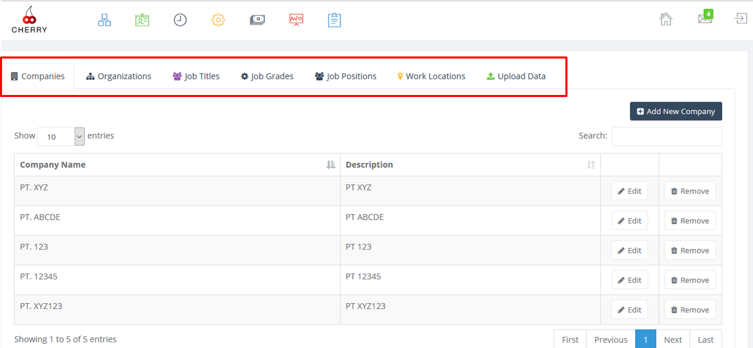The width and height of the screenshot is (753, 348).
Task: Click the red presentation chart icon
Action: pyautogui.click(x=296, y=20)
